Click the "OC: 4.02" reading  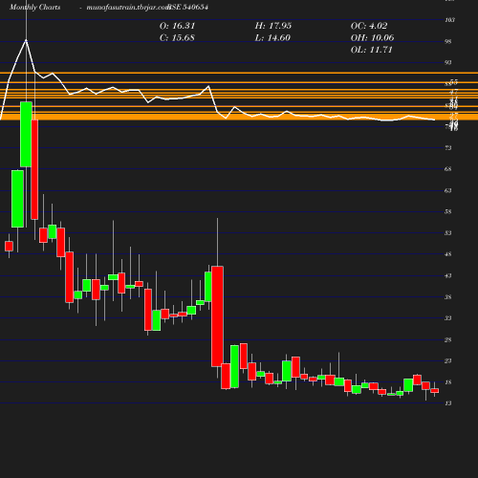pos(369,26)
